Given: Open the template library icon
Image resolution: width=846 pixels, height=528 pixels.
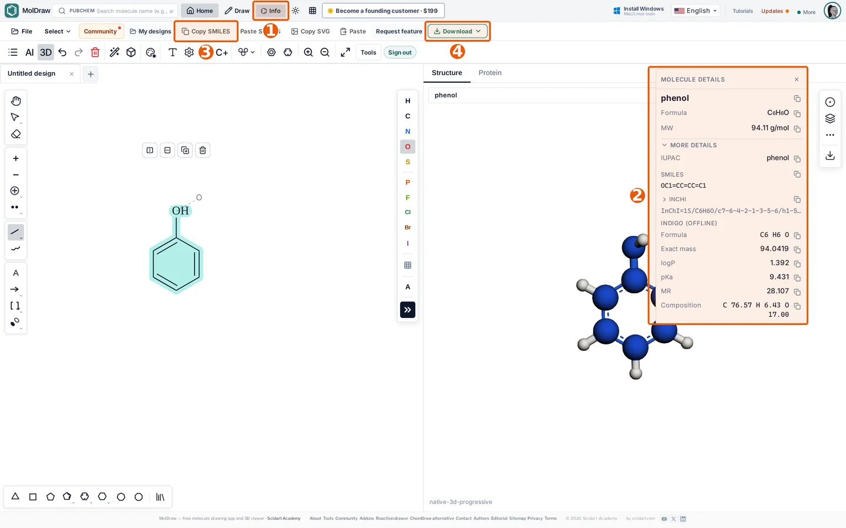Looking at the screenshot, I should (x=160, y=497).
